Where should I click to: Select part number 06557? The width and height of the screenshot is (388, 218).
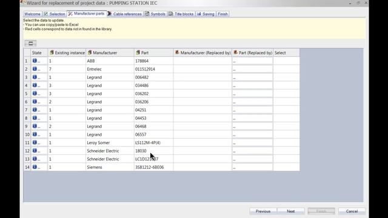pyautogui.click(x=153, y=134)
